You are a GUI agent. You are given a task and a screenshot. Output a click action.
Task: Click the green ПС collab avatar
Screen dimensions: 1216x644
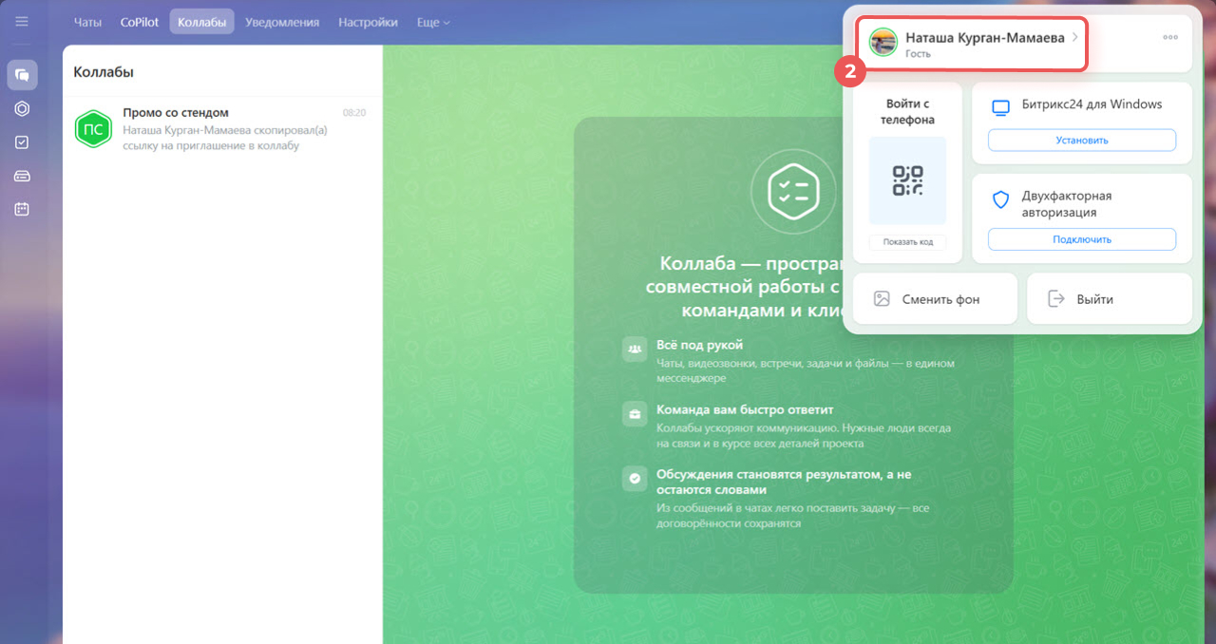94,128
